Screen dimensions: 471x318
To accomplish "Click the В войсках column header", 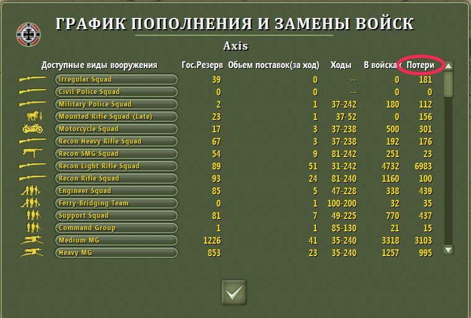I will [x=383, y=65].
